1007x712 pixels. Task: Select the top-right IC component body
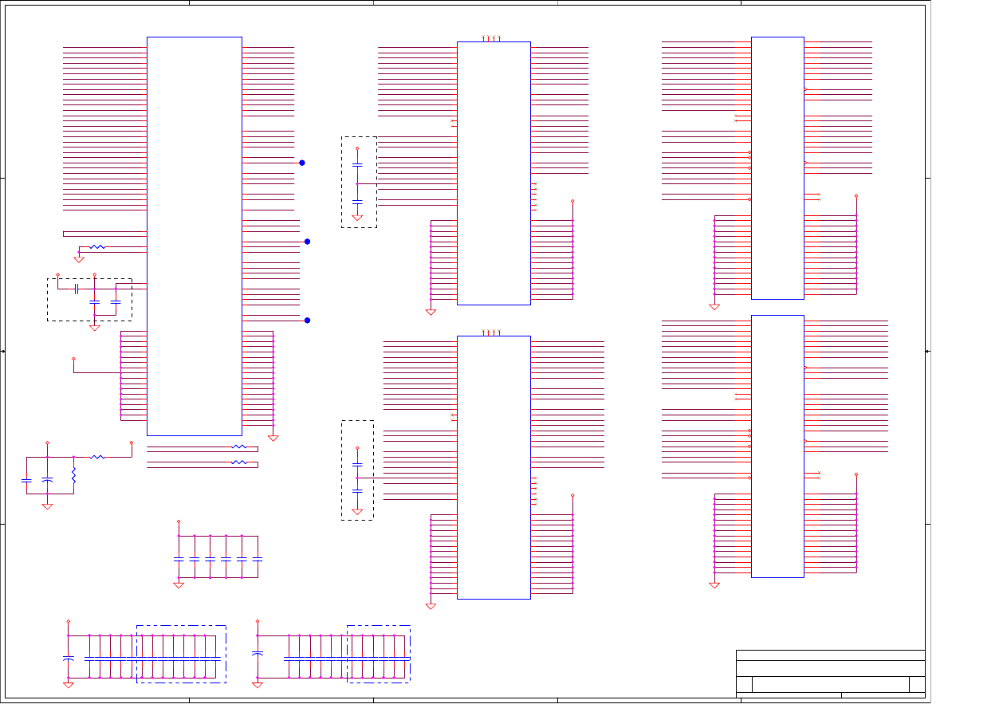pyautogui.click(x=777, y=167)
